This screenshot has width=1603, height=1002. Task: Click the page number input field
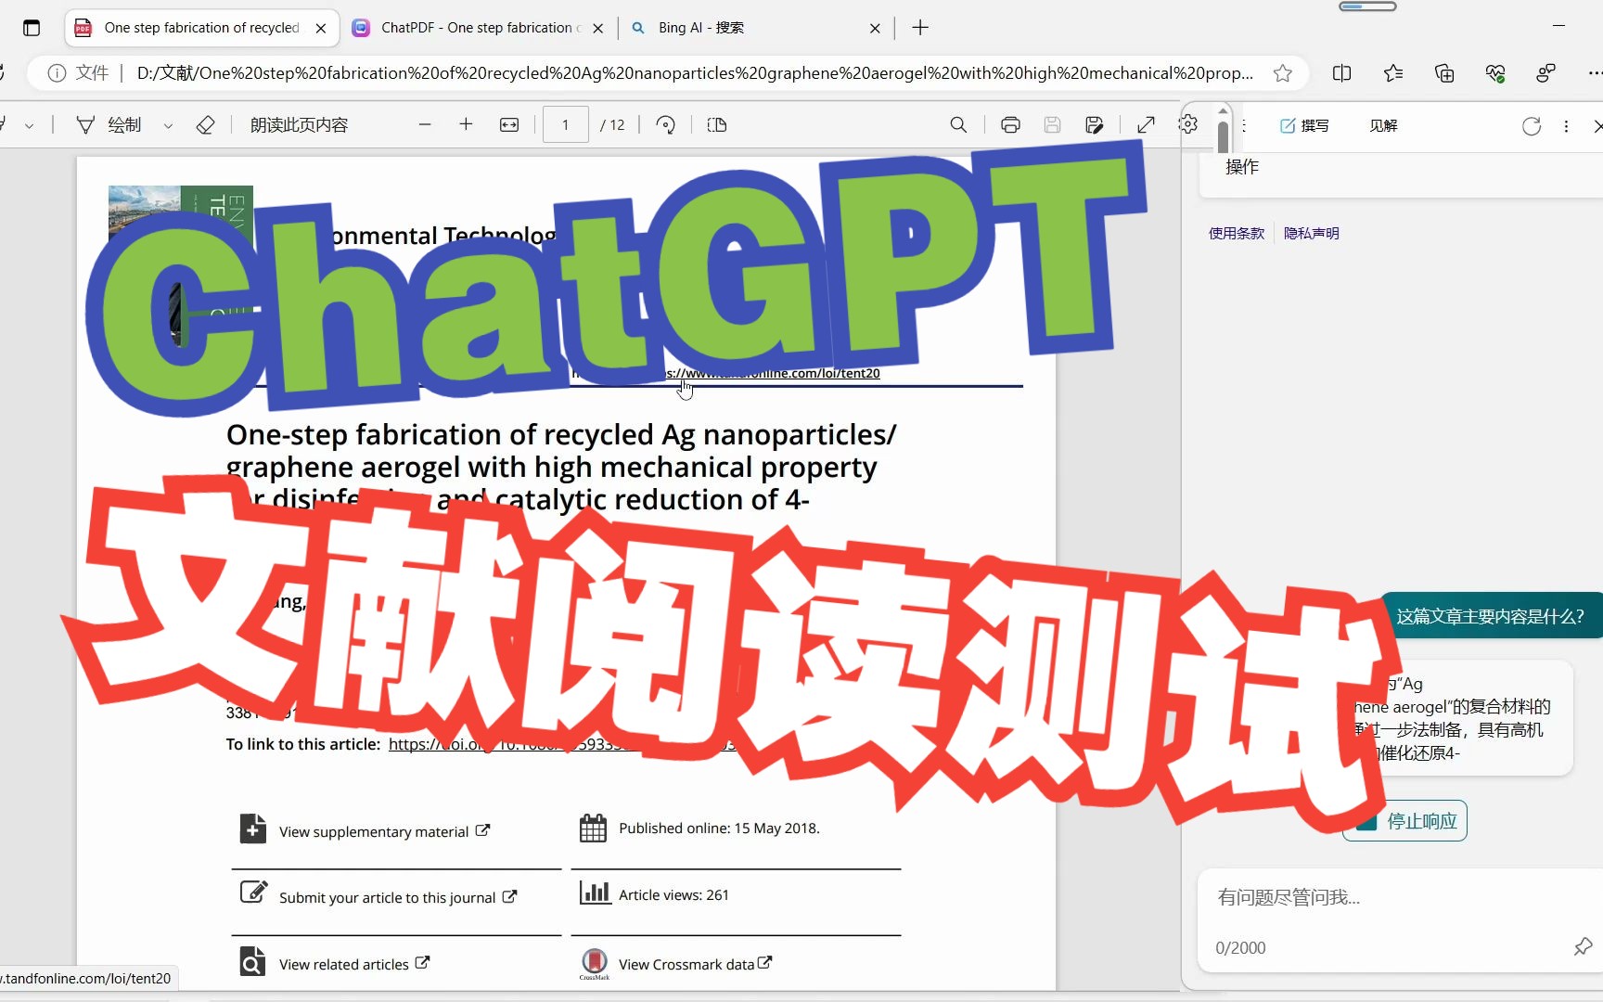(x=566, y=125)
